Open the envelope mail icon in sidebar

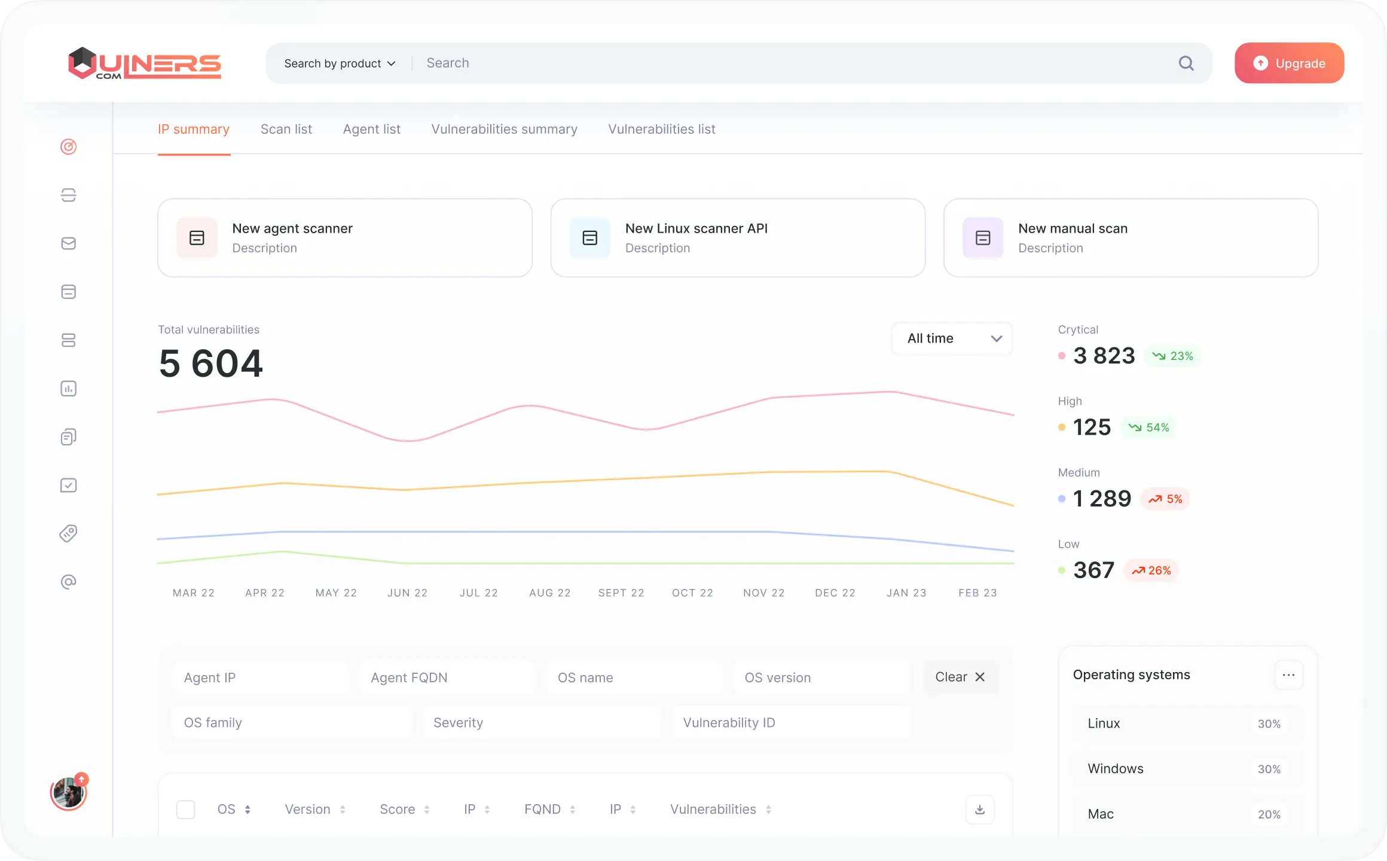[69, 243]
